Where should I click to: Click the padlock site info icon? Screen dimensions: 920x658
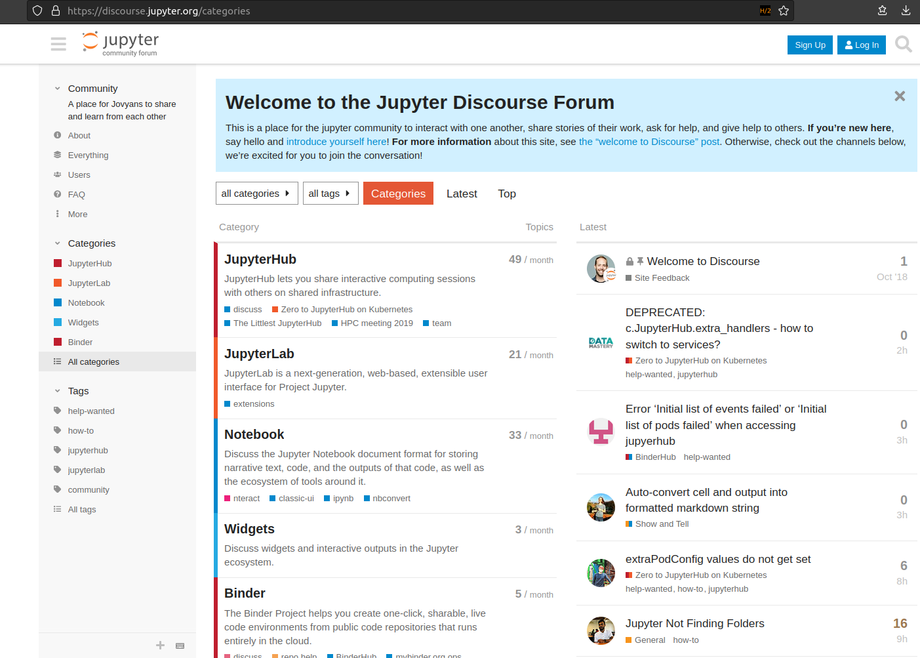tap(56, 10)
